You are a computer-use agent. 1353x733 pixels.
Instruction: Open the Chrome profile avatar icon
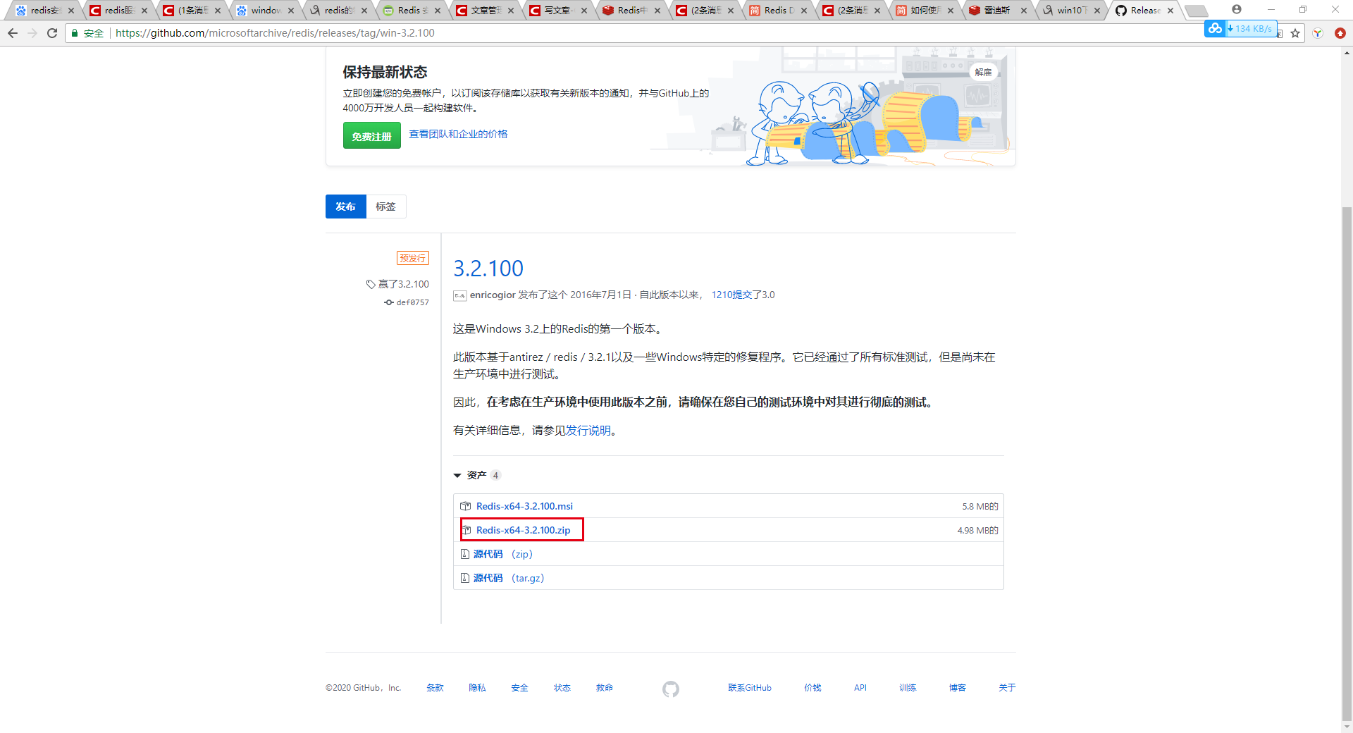click(x=1237, y=10)
